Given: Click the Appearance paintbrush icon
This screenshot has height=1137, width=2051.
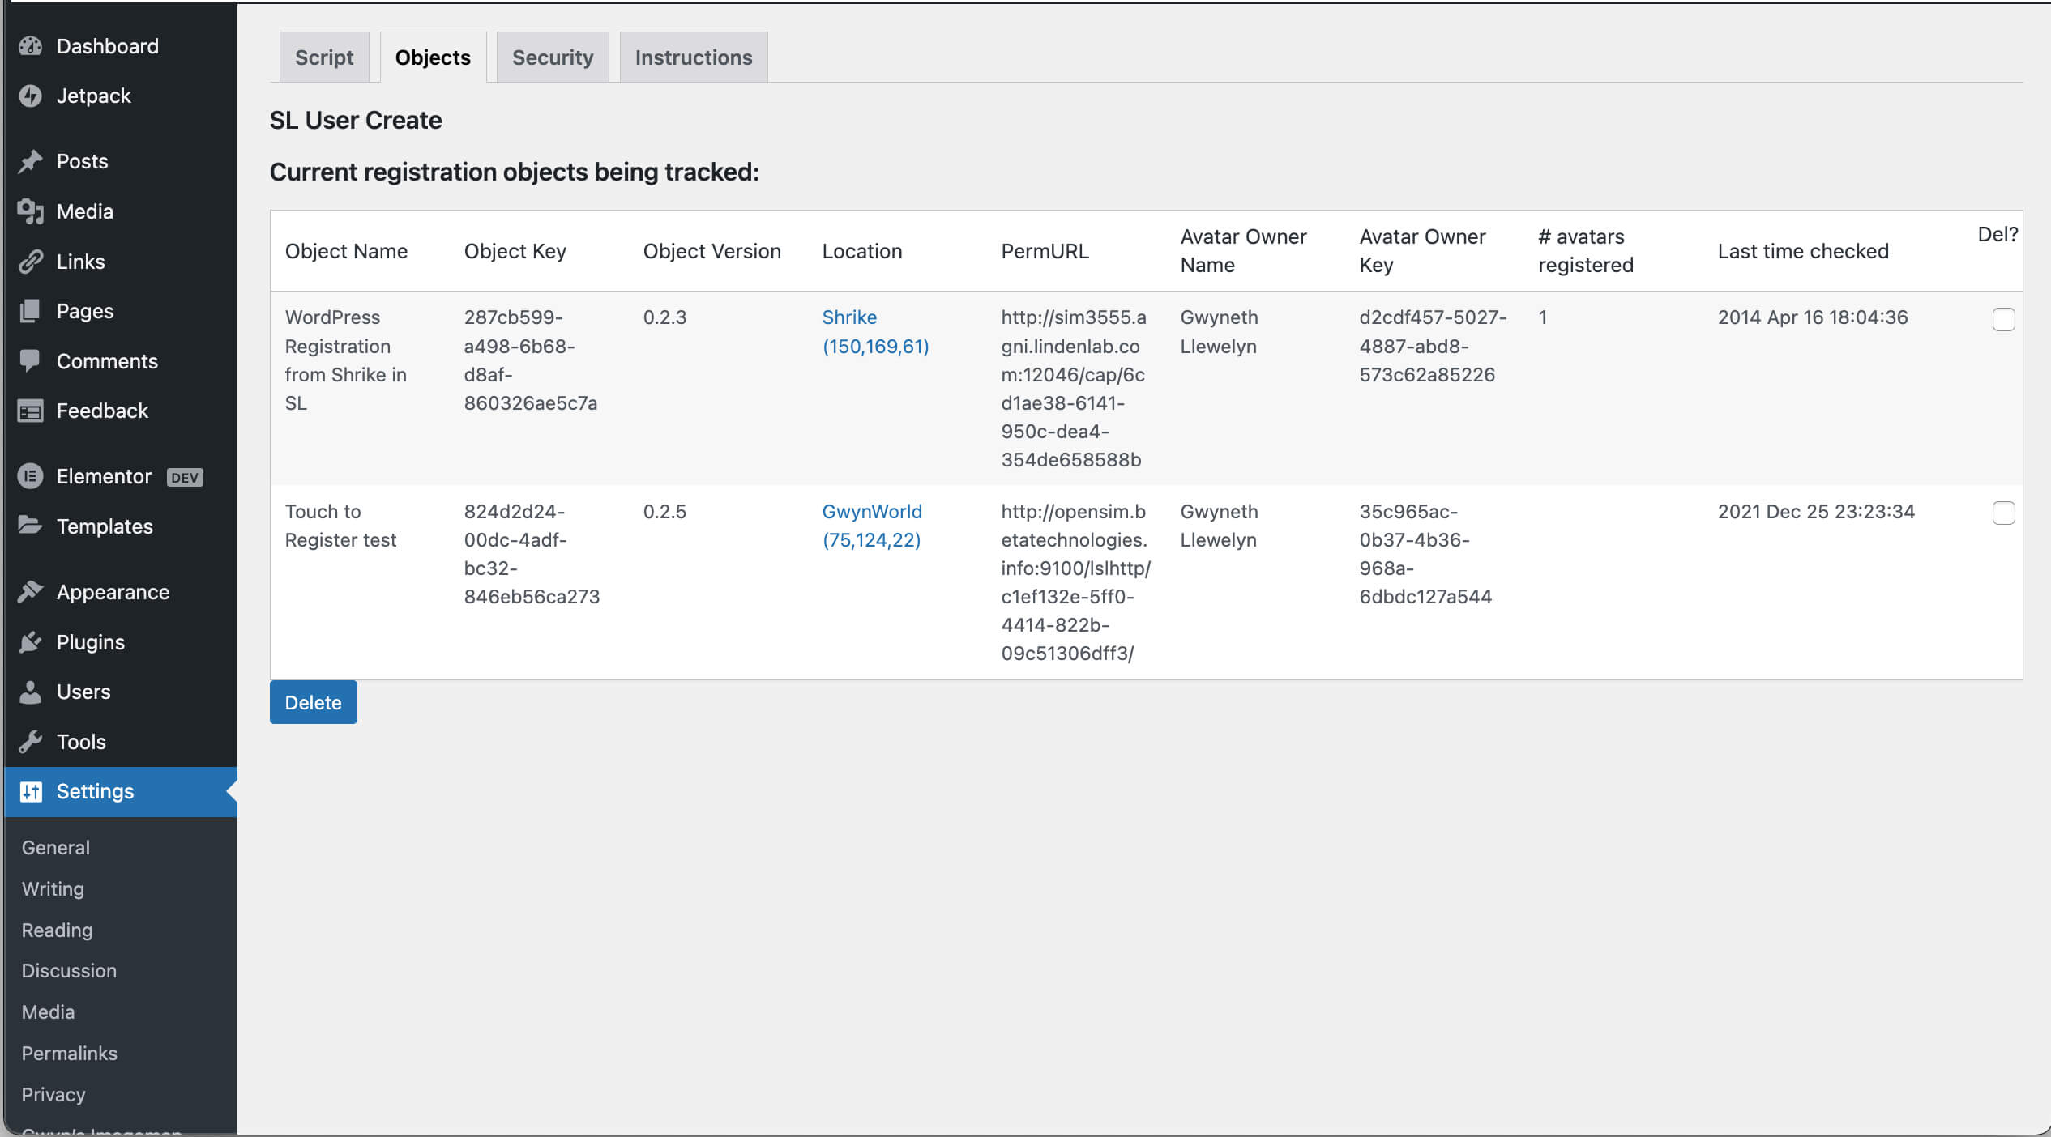Looking at the screenshot, I should click(x=31, y=592).
